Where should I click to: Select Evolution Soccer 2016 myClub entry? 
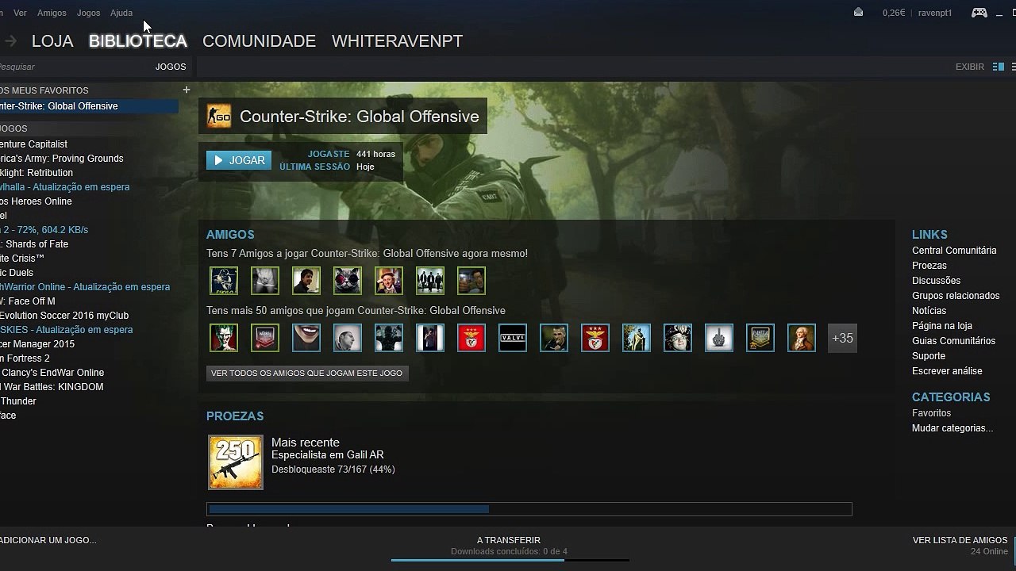click(89, 316)
